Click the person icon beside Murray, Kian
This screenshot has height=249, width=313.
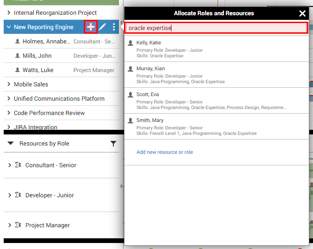click(130, 68)
